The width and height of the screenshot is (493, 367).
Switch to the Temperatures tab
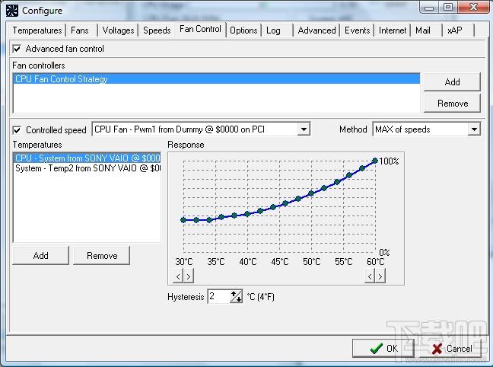pyautogui.click(x=37, y=30)
